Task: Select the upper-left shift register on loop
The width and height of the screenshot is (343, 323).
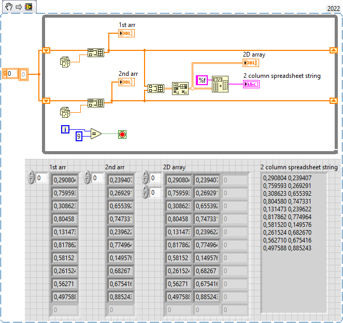Action: click(x=46, y=50)
